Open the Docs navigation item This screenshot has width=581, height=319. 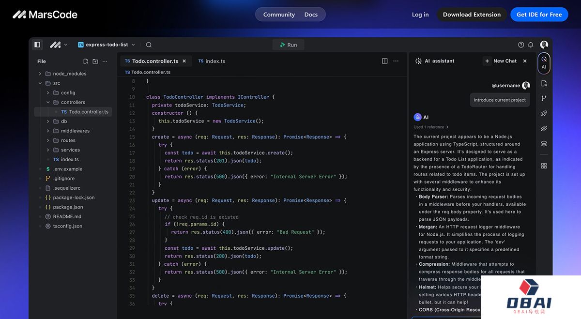[x=311, y=15]
